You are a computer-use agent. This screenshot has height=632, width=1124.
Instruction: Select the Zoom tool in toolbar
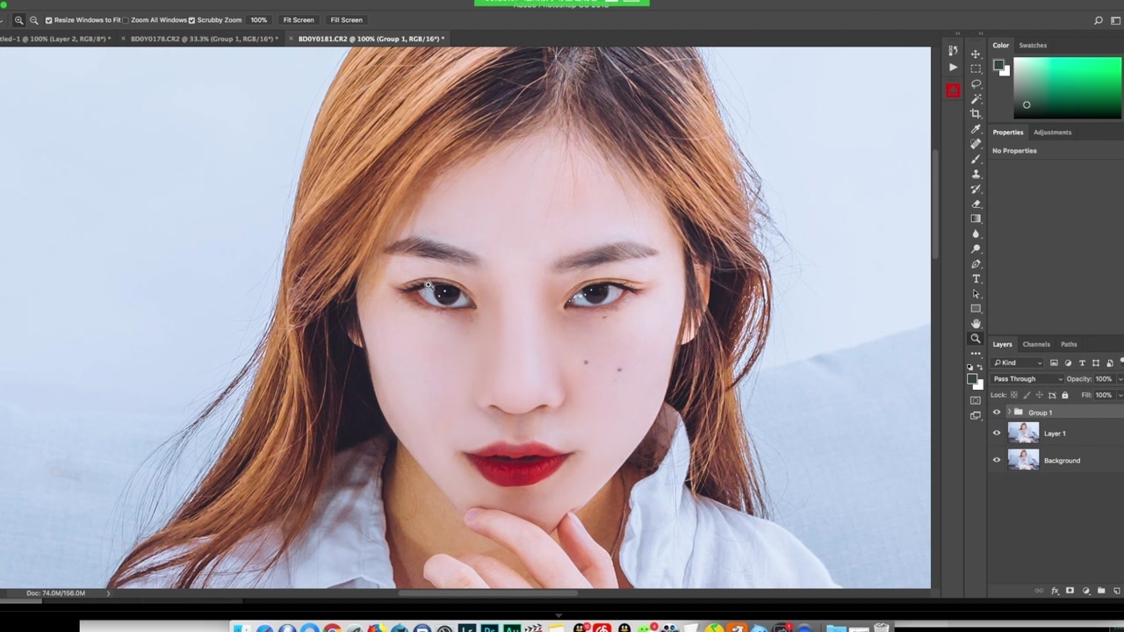976,339
